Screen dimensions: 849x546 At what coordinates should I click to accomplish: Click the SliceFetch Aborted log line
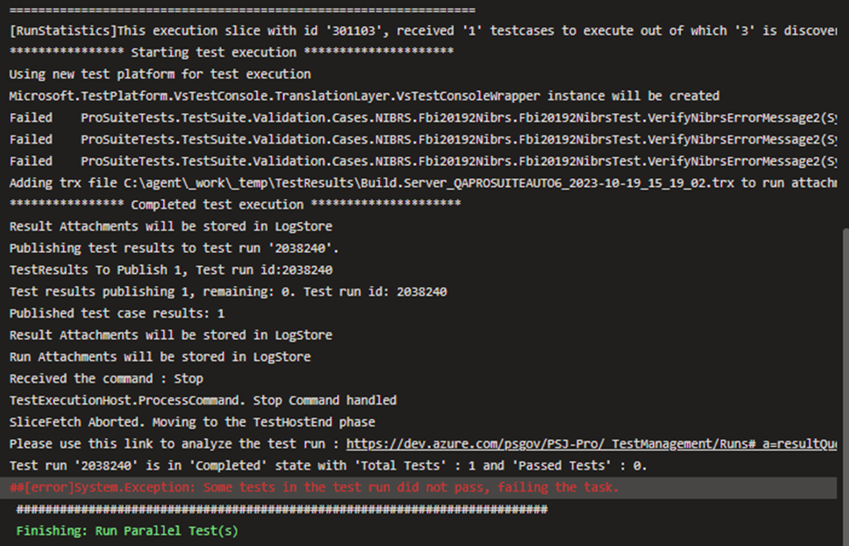coord(192,423)
